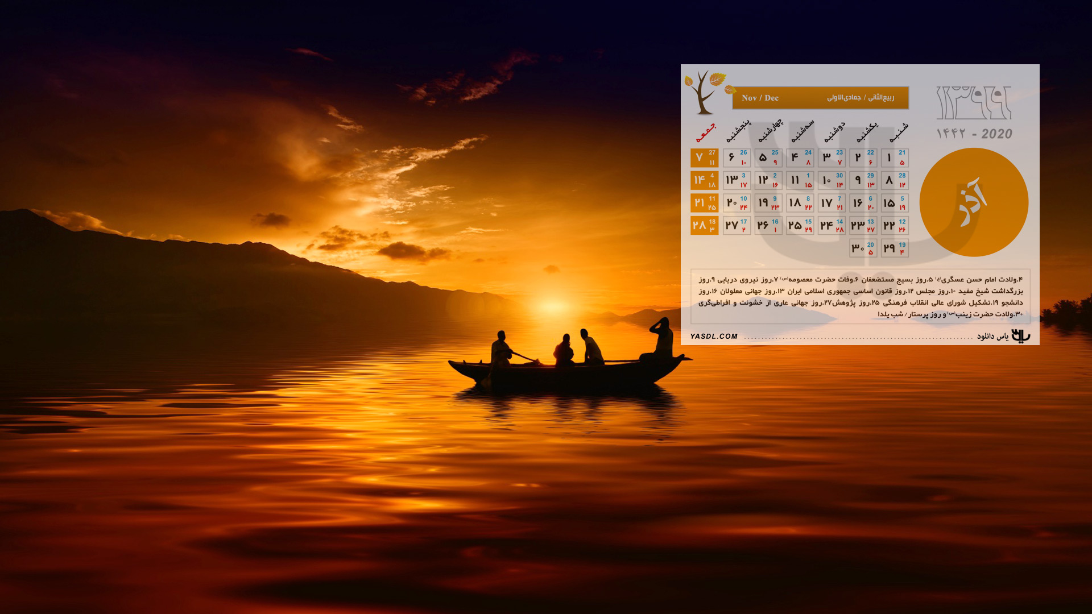Screen dimensions: 1092x614
Task: Click the outlined year ۱۳۹۹ heading
Action: click(974, 103)
